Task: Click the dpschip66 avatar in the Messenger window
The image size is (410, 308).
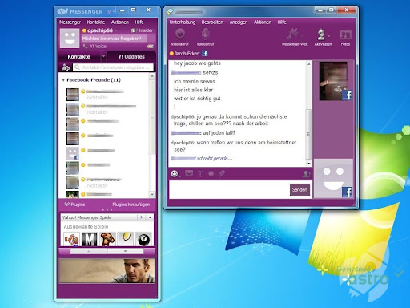Action: coord(70,38)
